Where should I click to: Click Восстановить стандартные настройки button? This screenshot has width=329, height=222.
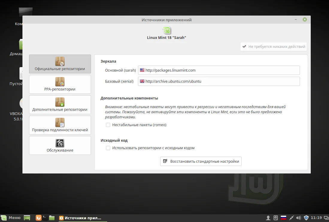coord(201,161)
